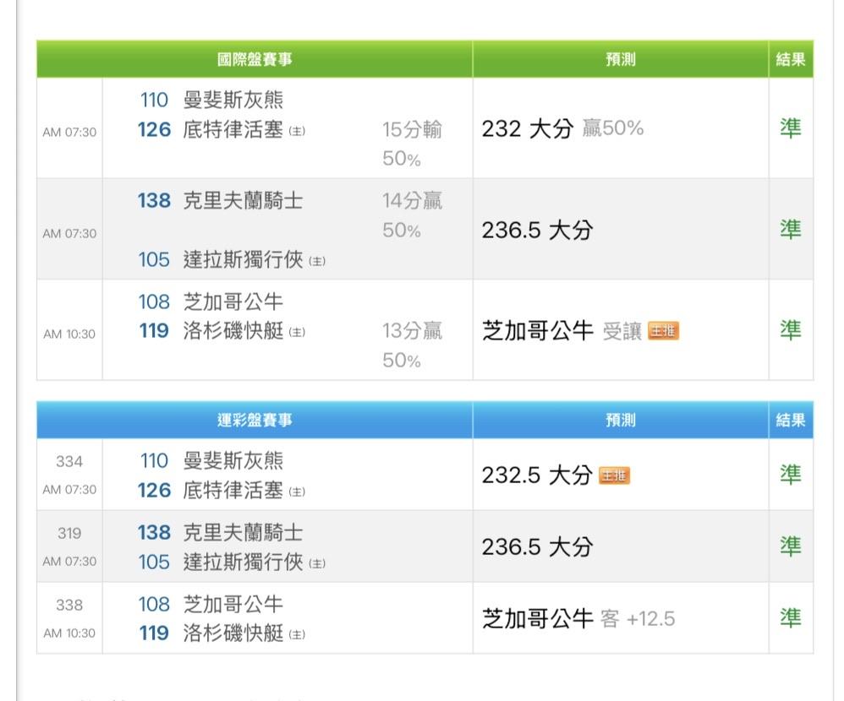The height and width of the screenshot is (701, 844).
Task: Click the 14分贏 50% spread text
Action: 412,215
